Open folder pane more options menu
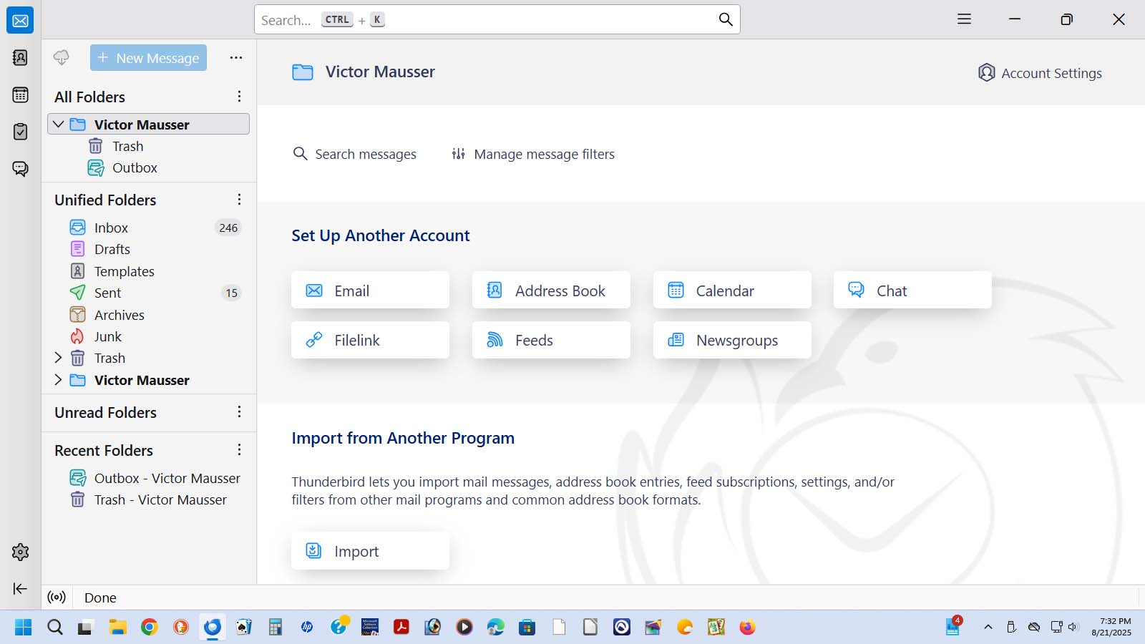 pos(236,58)
